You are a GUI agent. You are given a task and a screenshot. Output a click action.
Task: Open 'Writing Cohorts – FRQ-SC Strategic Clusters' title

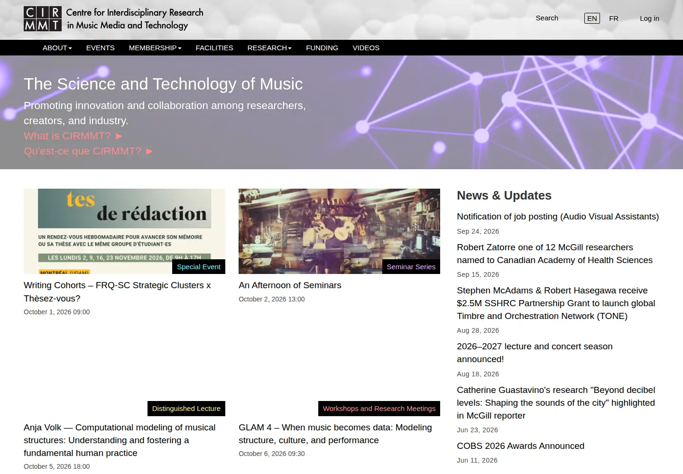(x=117, y=292)
